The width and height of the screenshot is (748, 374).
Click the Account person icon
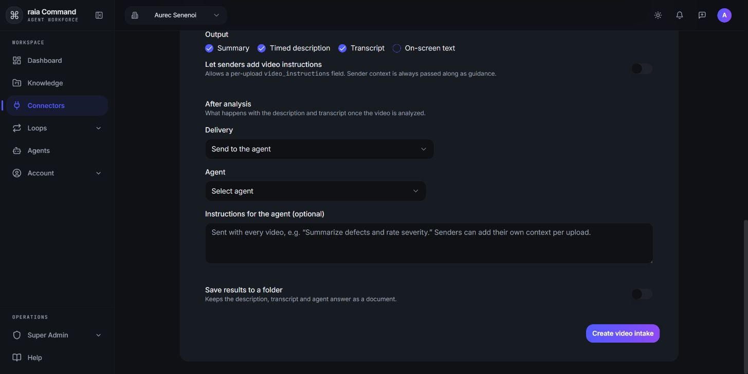(x=17, y=173)
